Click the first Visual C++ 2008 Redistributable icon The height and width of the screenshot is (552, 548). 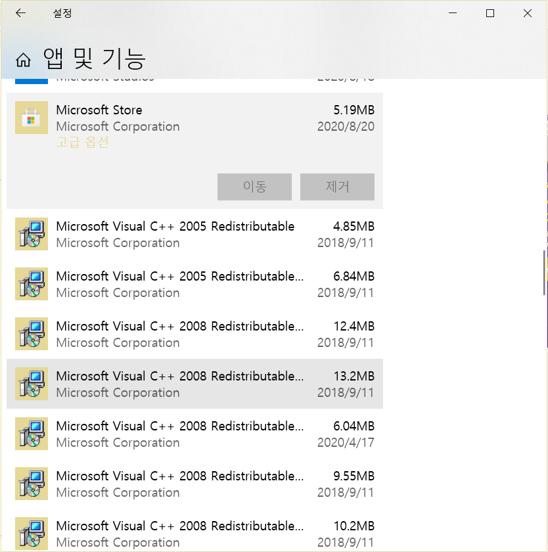pyautogui.click(x=32, y=334)
